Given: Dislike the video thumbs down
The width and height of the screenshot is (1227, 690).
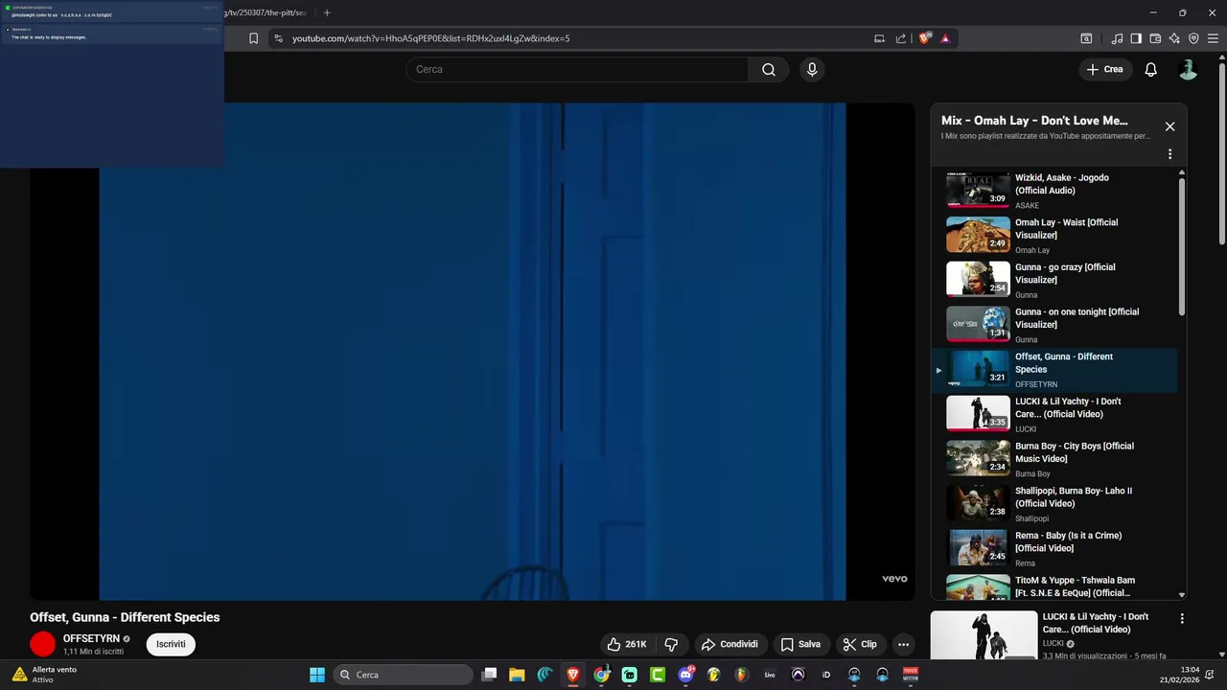Looking at the screenshot, I should (x=671, y=644).
